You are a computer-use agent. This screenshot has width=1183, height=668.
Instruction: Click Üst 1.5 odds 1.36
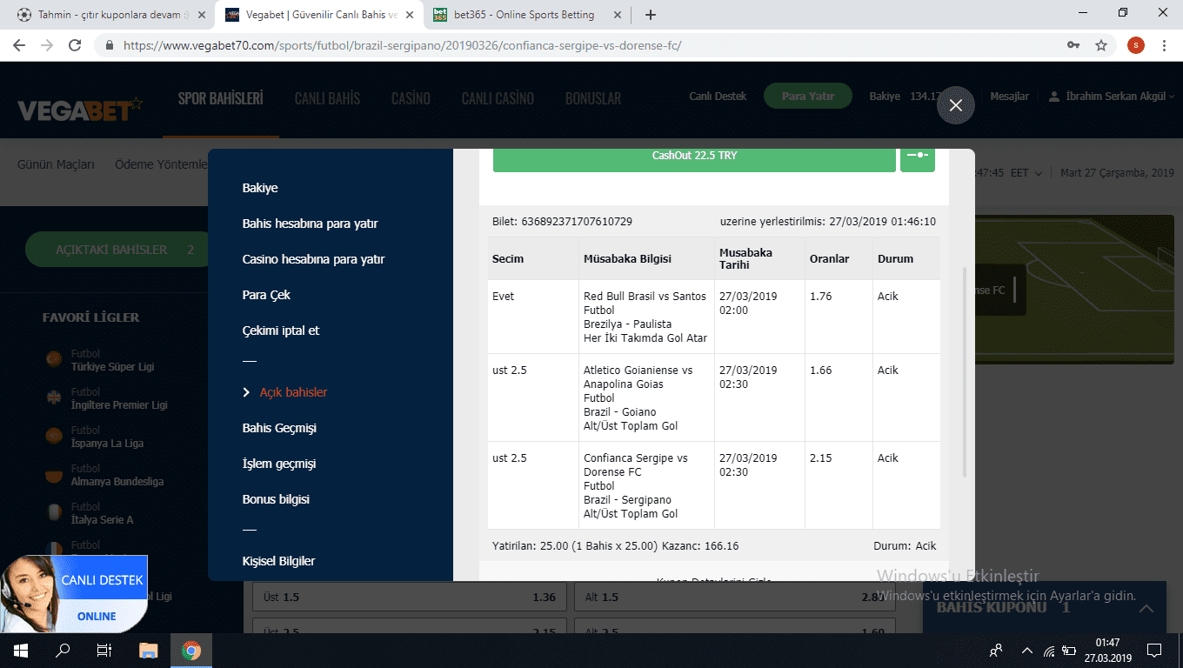(x=409, y=598)
